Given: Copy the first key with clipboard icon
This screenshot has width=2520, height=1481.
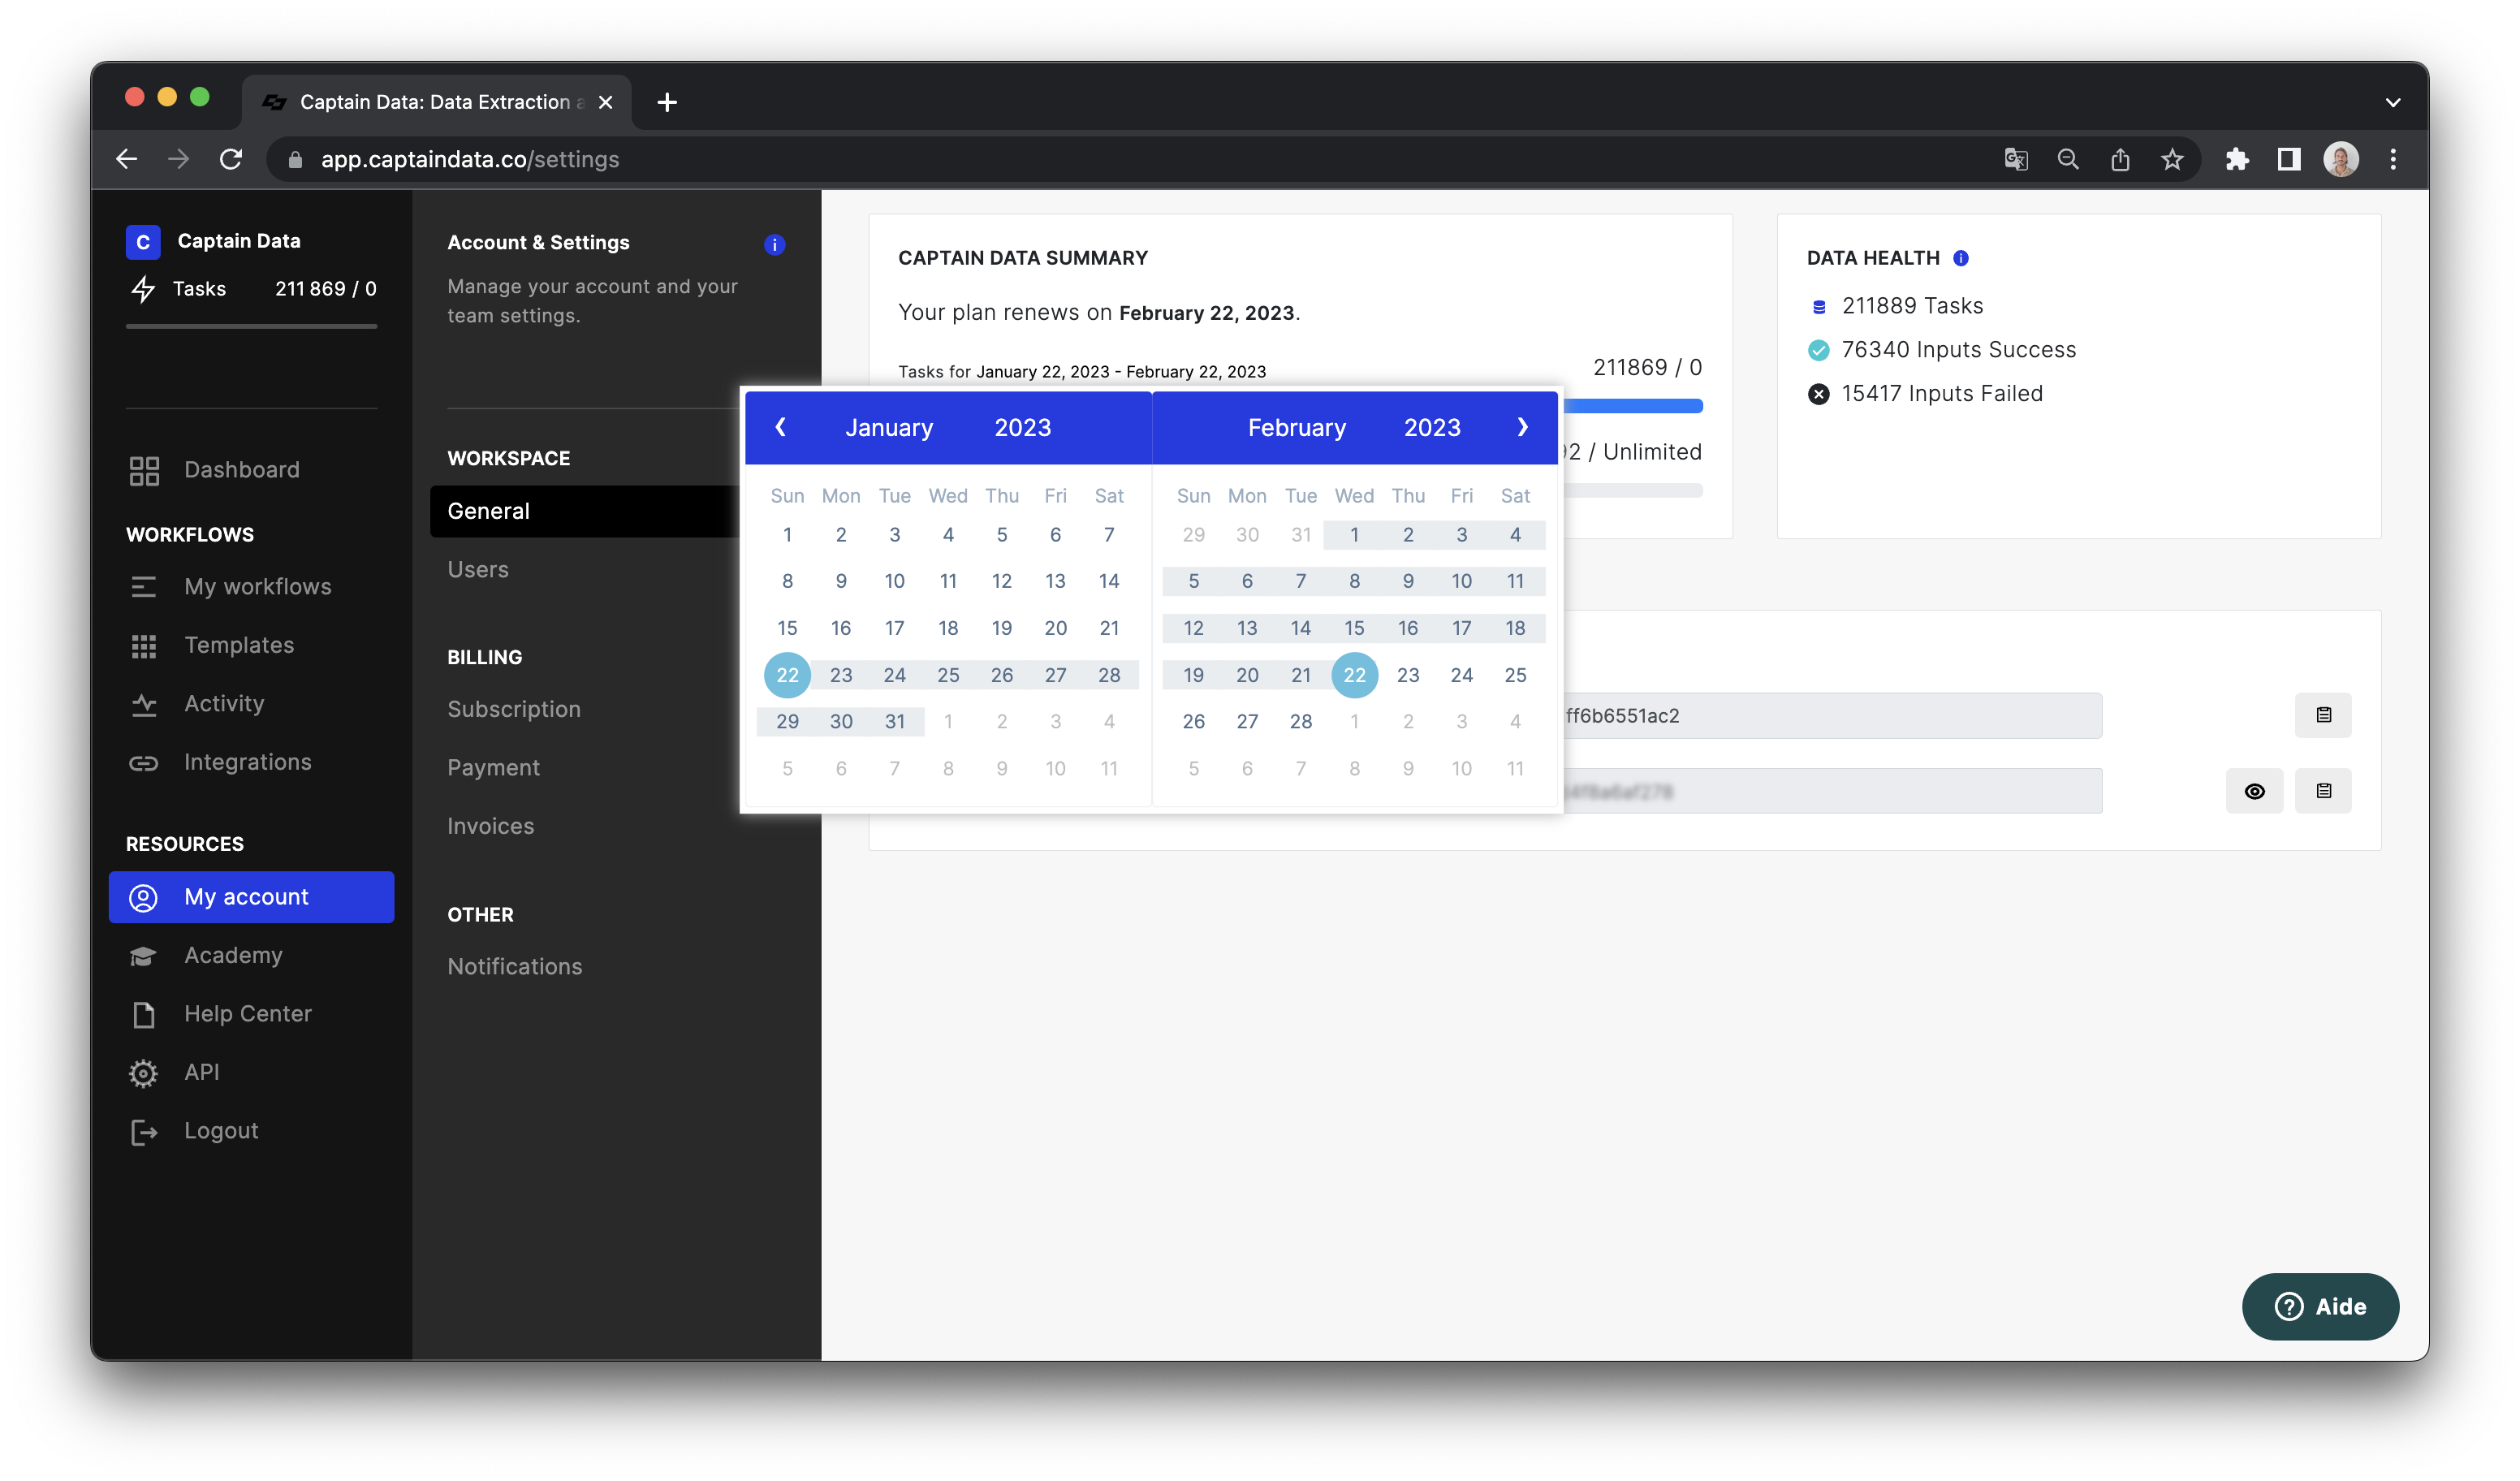Looking at the screenshot, I should click(2323, 715).
